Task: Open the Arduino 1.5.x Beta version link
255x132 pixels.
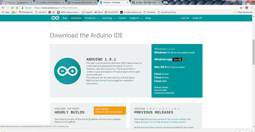Action: click(173, 122)
